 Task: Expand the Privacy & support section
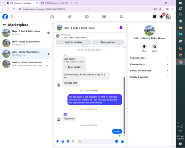point(149,77)
